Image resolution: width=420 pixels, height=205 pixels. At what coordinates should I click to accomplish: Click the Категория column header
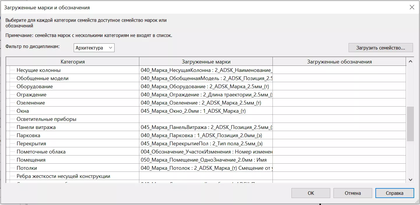(73, 62)
